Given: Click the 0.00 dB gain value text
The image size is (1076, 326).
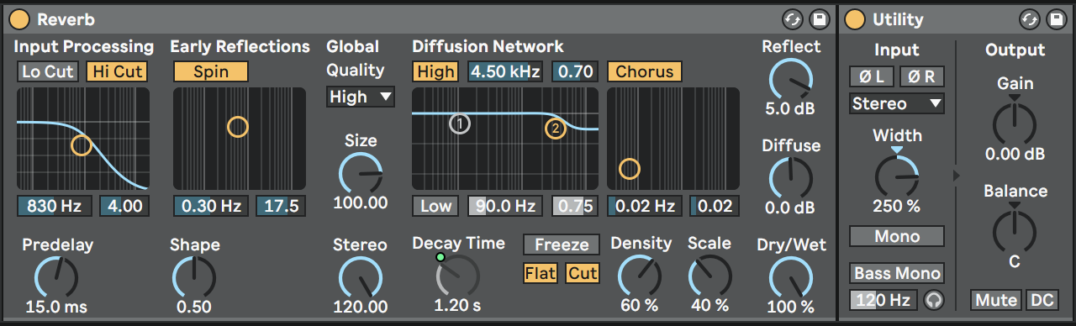Looking at the screenshot, I should (x=1015, y=155).
